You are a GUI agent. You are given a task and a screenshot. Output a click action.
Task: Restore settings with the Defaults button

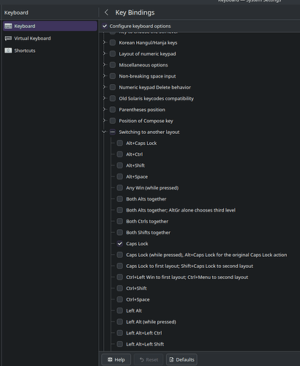[181, 359]
